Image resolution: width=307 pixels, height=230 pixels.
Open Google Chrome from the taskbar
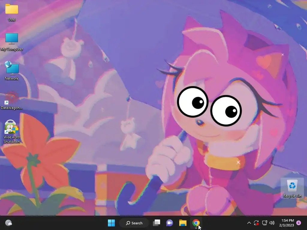(196, 223)
